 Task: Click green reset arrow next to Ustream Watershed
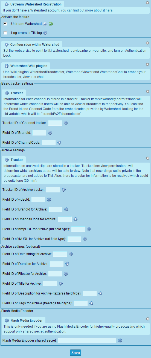tap(51, 24)
